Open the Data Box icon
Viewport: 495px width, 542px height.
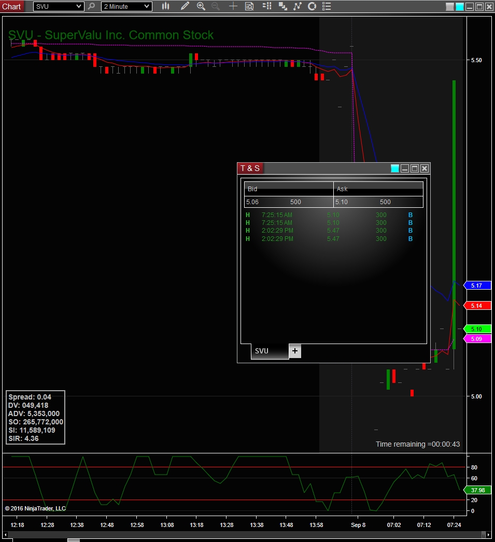click(x=249, y=6)
